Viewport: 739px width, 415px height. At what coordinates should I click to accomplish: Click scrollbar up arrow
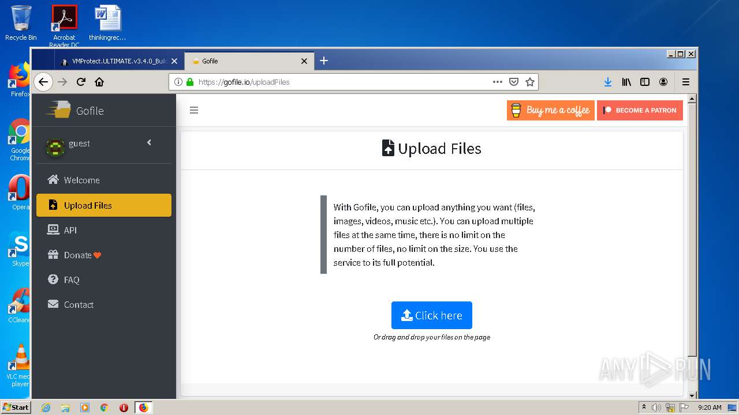click(692, 99)
